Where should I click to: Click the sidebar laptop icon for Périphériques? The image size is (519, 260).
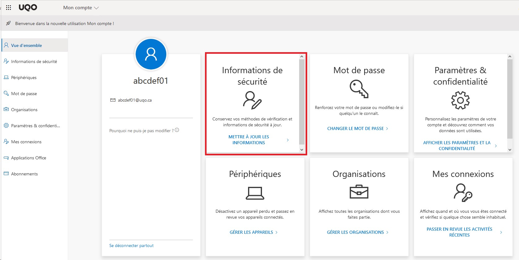[6, 77]
